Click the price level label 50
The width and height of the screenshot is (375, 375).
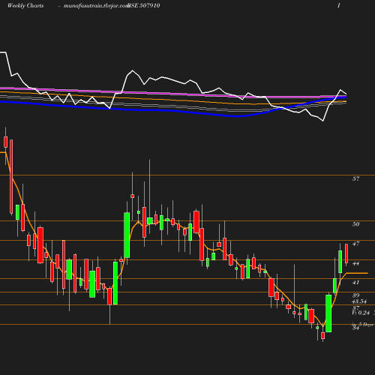tap(355, 224)
